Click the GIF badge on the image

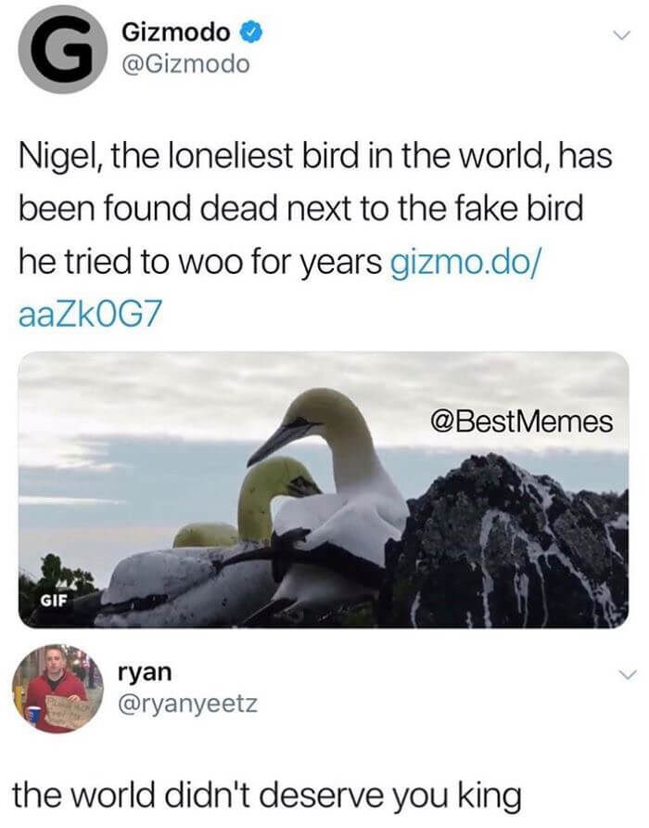click(55, 601)
